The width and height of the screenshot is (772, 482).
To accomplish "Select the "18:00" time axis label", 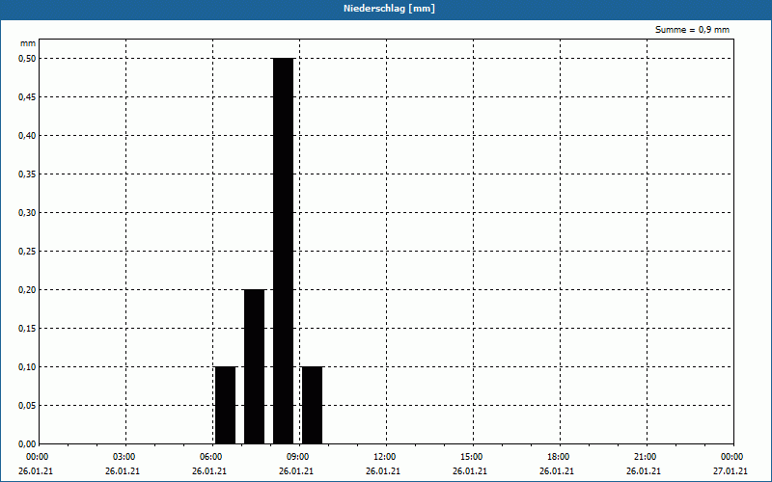I will click(x=559, y=457).
